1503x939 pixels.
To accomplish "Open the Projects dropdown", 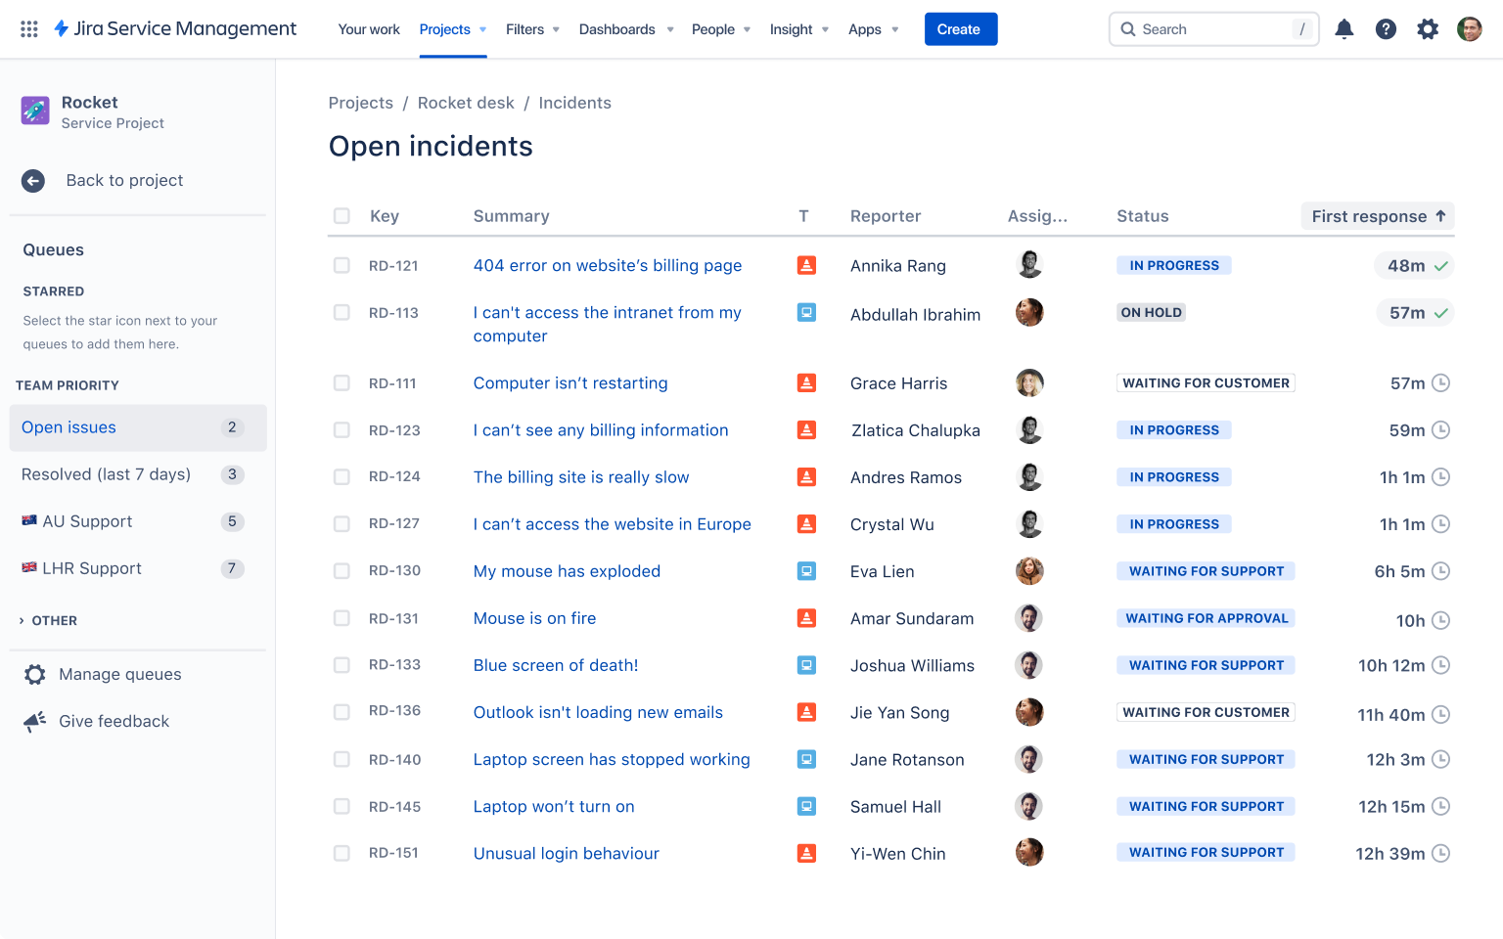I will pyautogui.click(x=452, y=29).
